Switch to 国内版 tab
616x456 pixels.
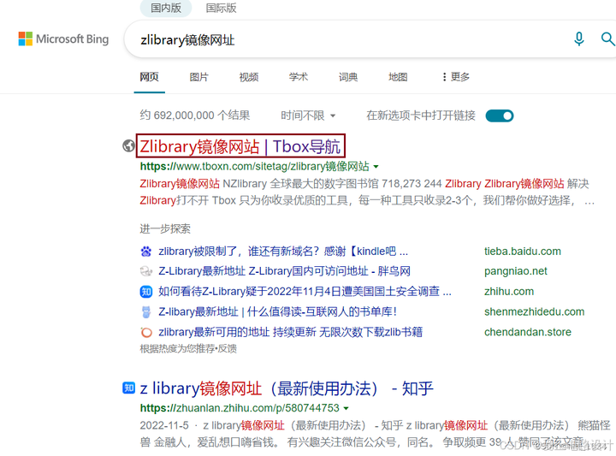tap(166, 8)
